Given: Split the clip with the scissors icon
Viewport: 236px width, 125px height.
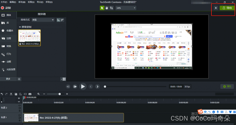Looking at the screenshot, I should click(11, 94).
